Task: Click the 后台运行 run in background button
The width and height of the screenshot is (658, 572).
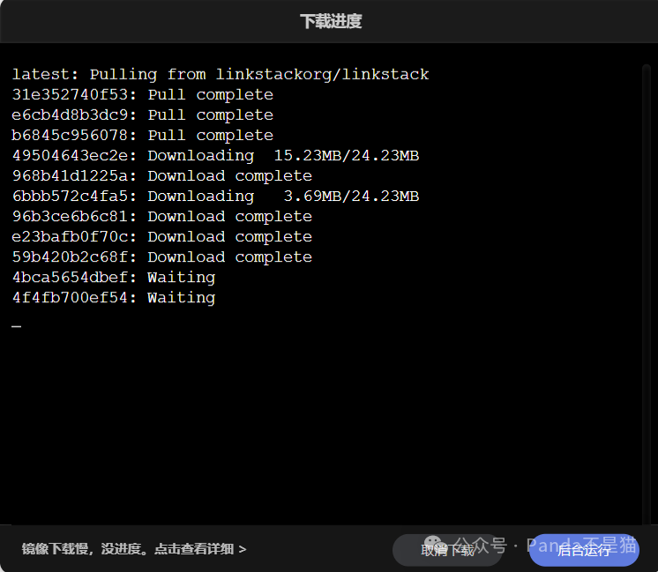Action: (584, 550)
